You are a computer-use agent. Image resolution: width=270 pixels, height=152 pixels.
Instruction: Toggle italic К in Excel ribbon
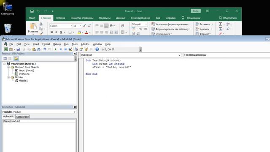pos(56,32)
